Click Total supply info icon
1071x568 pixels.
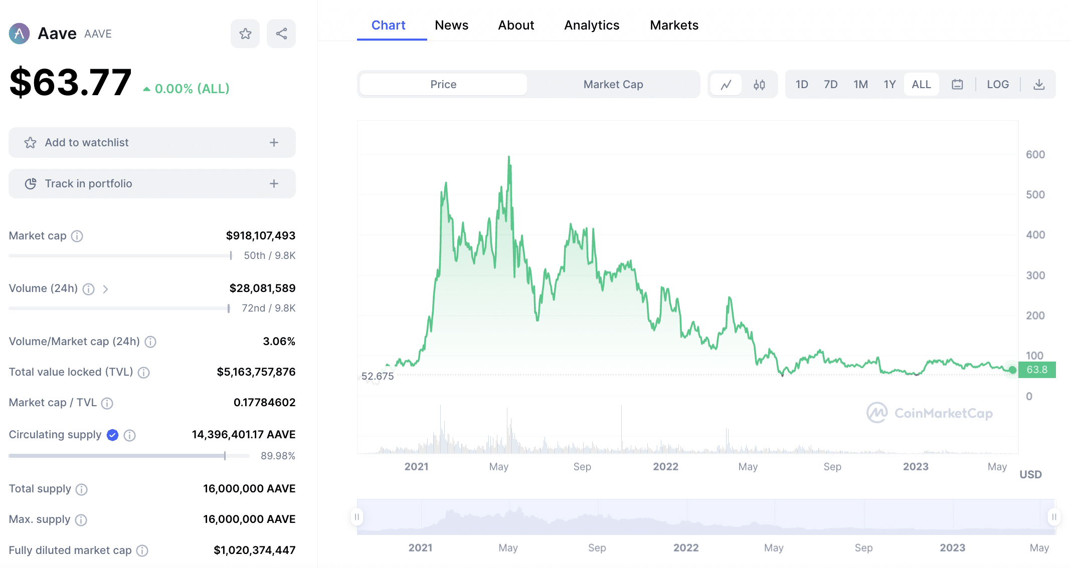81,489
